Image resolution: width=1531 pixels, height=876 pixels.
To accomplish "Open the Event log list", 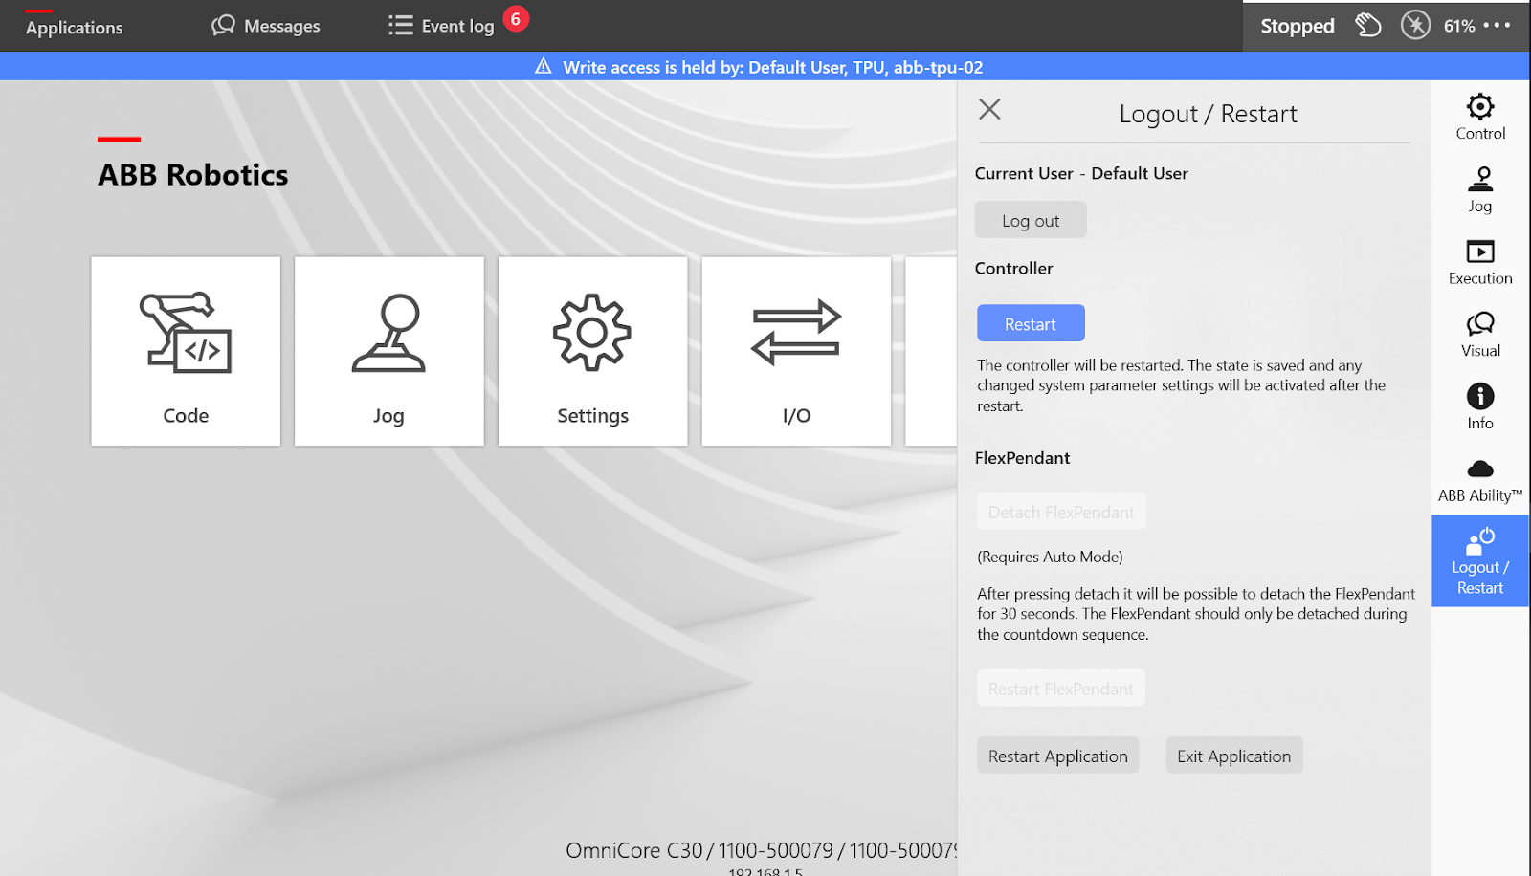I will tap(441, 26).
